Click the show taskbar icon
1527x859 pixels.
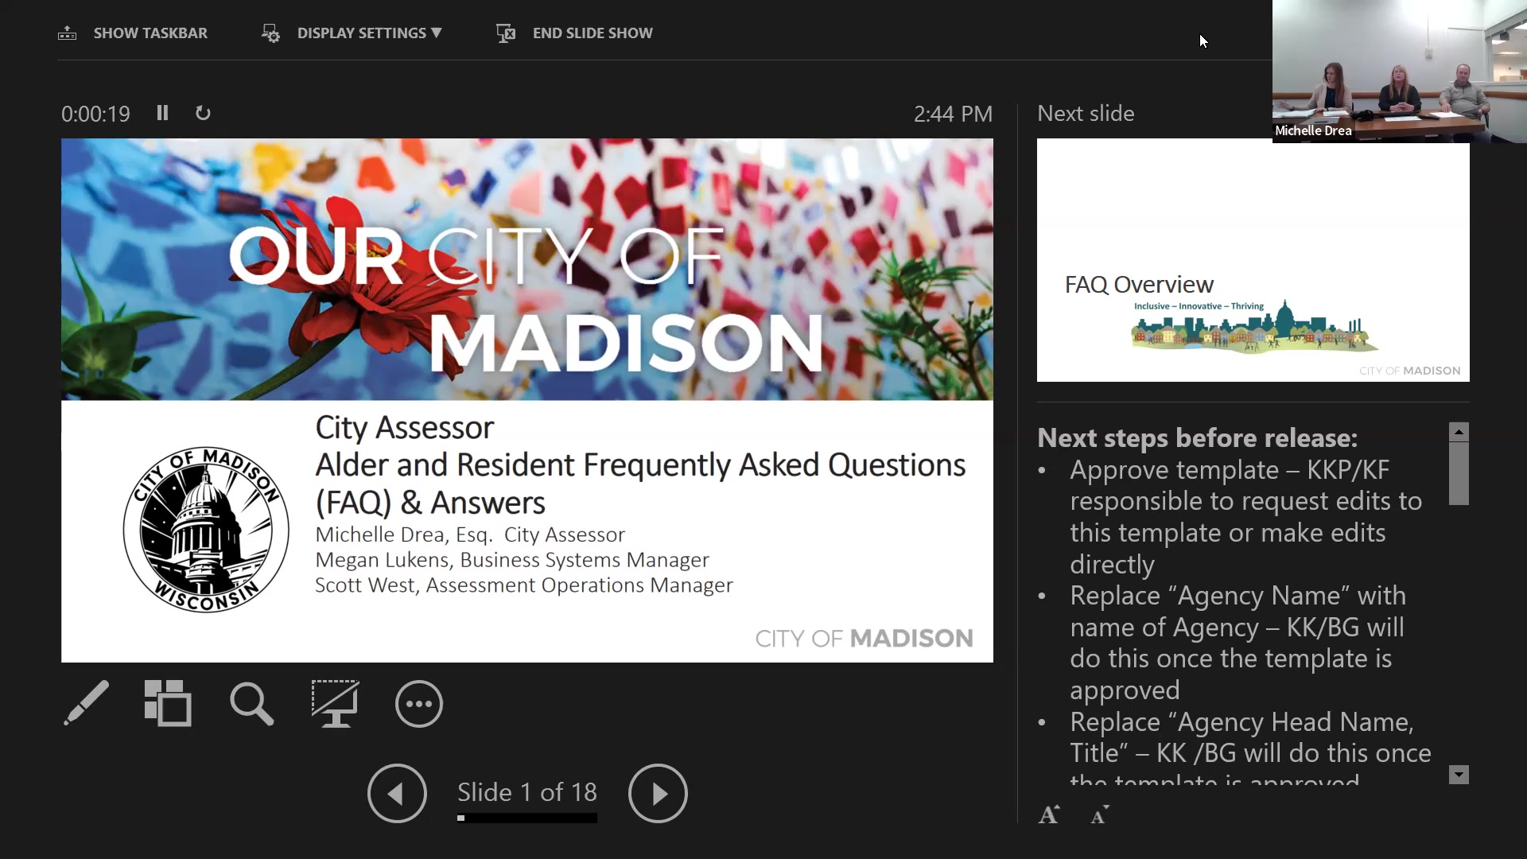point(68,33)
